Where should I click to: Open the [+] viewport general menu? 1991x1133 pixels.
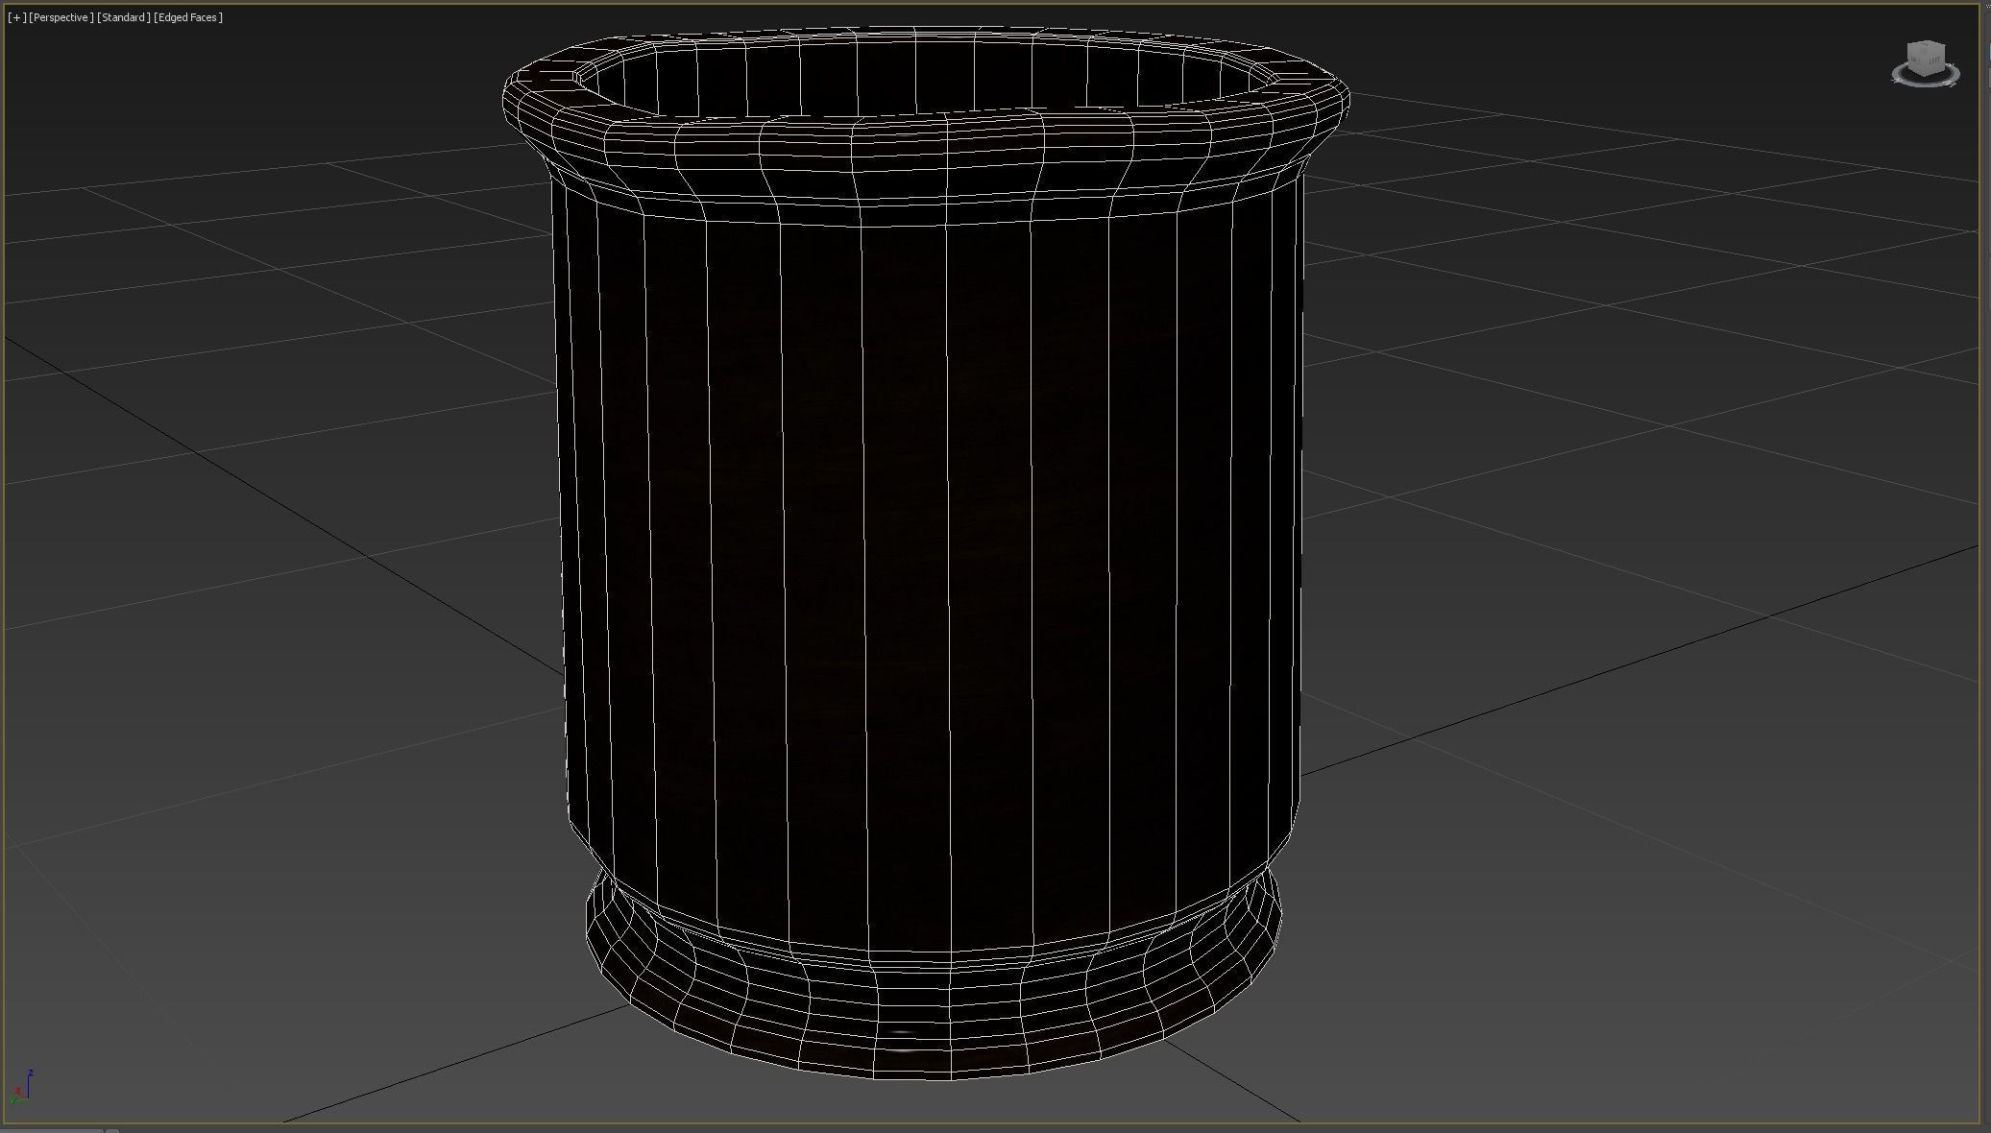pyautogui.click(x=16, y=17)
